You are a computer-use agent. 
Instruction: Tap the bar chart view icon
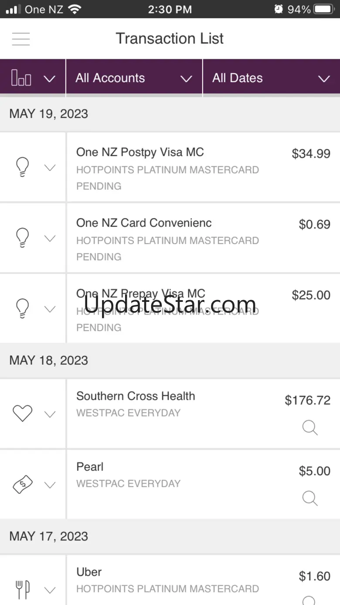pyautogui.click(x=21, y=79)
